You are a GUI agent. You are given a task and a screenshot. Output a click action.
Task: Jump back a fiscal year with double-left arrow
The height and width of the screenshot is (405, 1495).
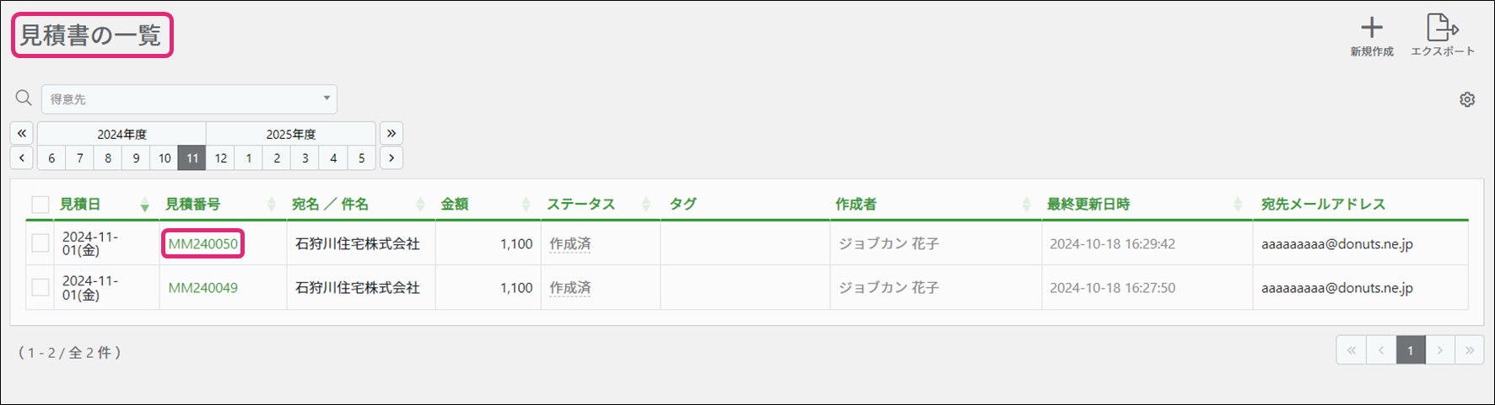pyautogui.click(x=22, y=133)
